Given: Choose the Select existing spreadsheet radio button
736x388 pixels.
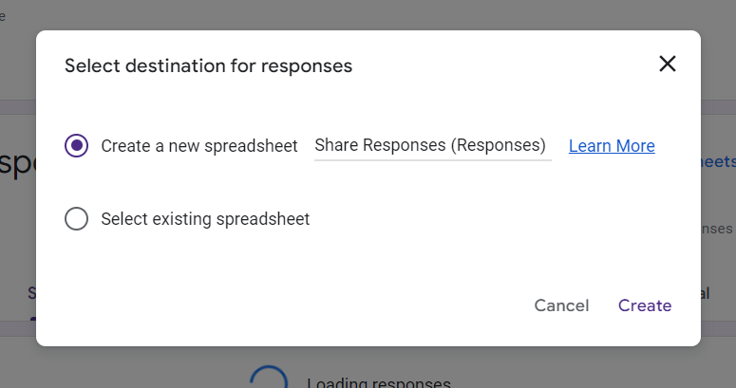Looking at the screenshot, I should coord(77,219).
